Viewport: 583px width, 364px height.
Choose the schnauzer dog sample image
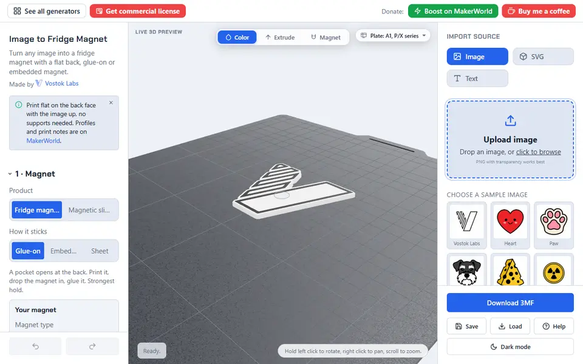[x=466, y=270]
